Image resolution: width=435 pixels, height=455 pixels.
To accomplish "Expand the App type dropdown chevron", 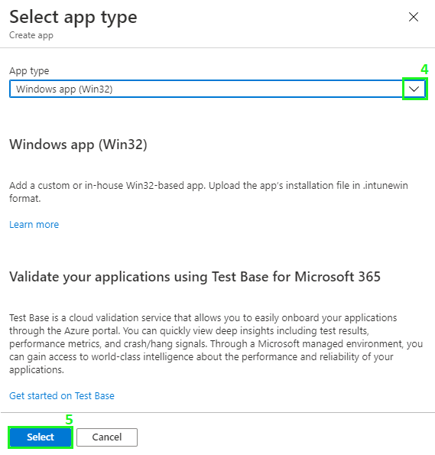I will pyautogui.click(x=414, y=89).
